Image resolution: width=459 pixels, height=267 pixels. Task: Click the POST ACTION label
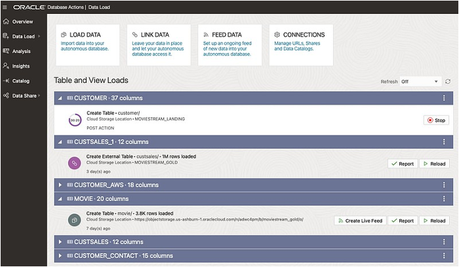coord(100,128)
